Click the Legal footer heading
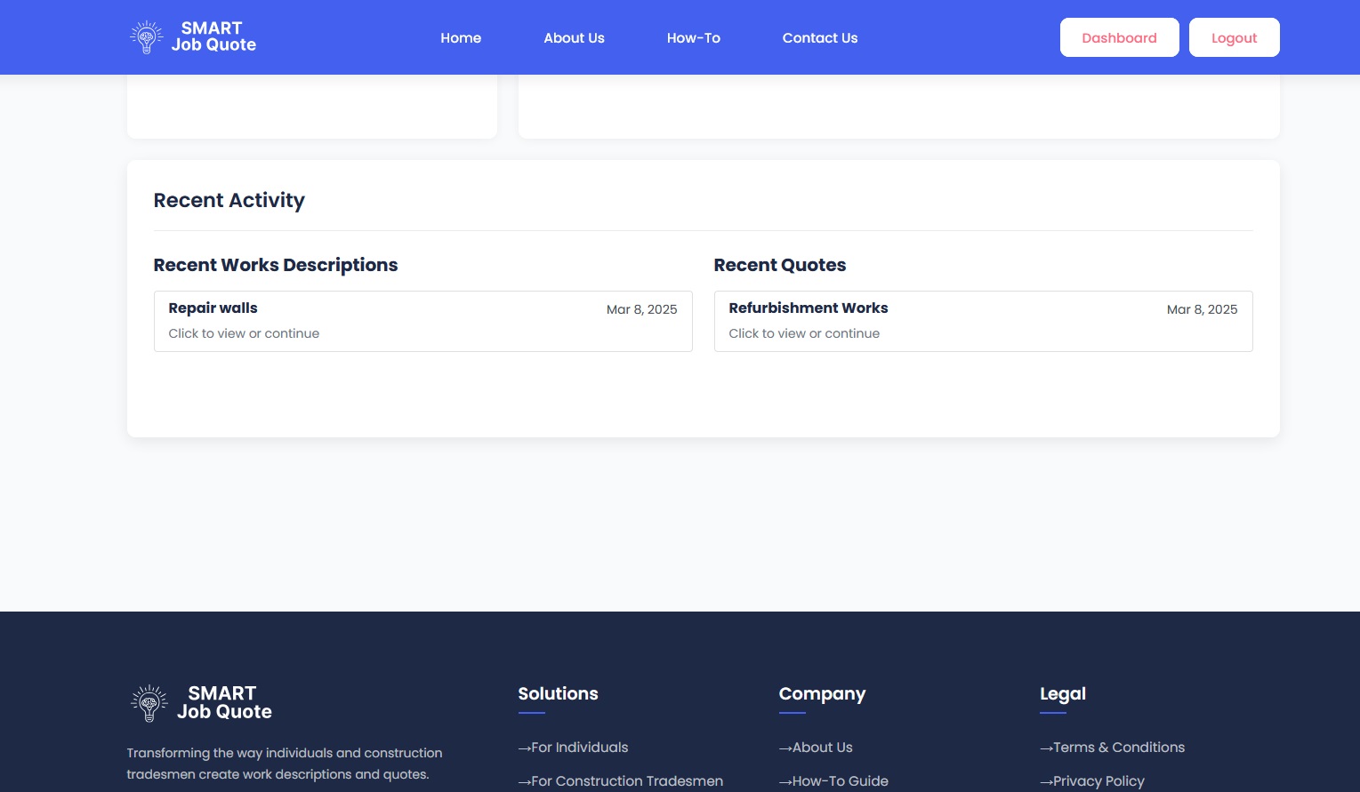 click(x=1063, y=694)
